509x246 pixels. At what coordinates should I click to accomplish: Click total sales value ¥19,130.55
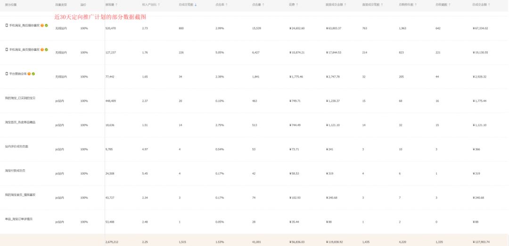[480, 53]
